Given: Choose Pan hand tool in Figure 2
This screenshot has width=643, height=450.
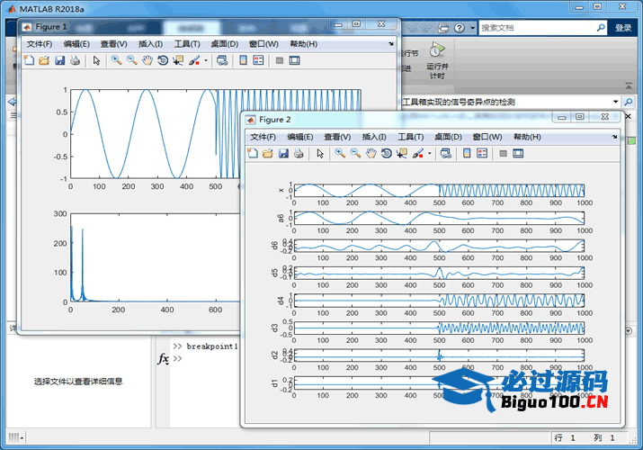Looking at the screenshot, I should point(371,153).
